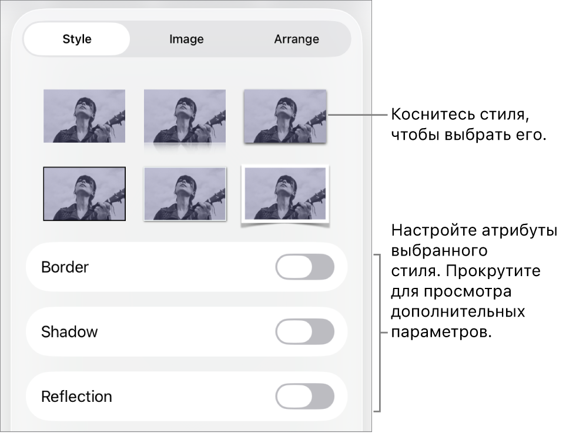The width and height of the screenshot is (566, 433).
Task: Click the white knob of the Shadow switch
Action: [293, 332]
